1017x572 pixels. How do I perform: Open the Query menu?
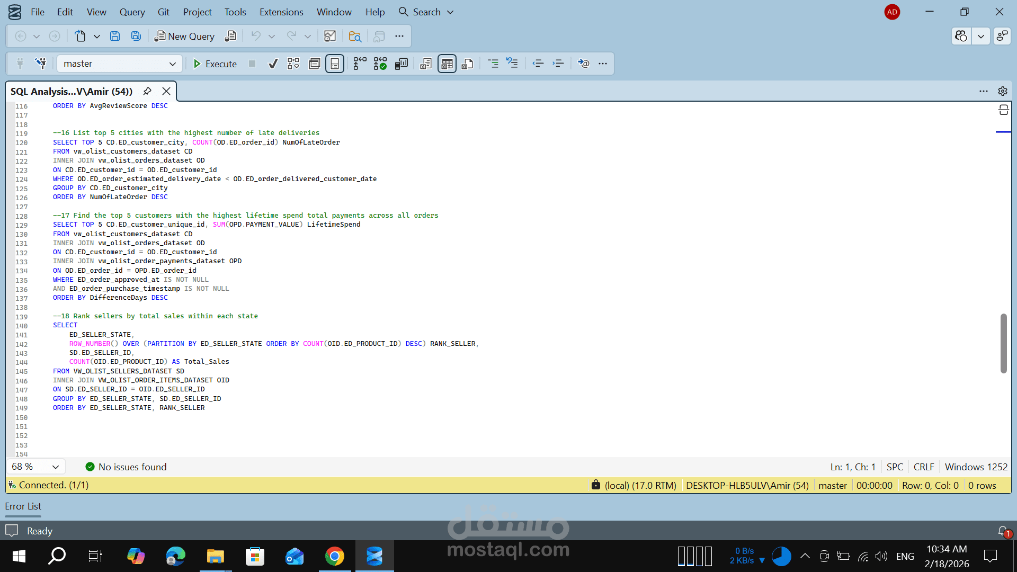132,12
